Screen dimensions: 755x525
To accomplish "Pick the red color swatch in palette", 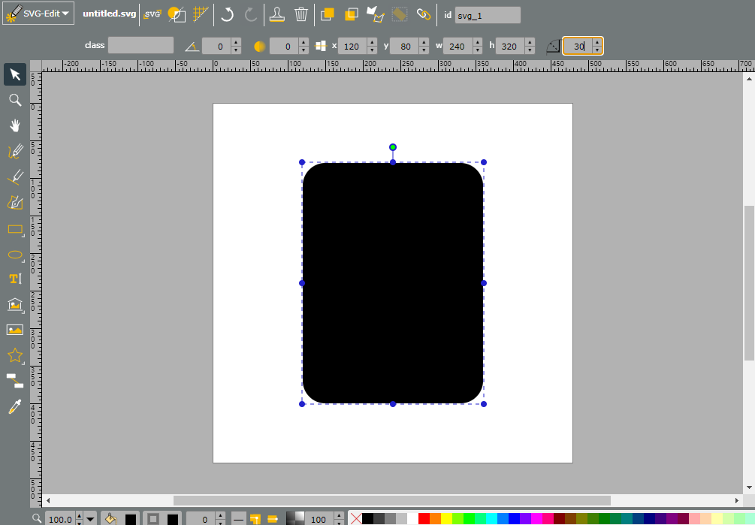I will click(424, 519).
